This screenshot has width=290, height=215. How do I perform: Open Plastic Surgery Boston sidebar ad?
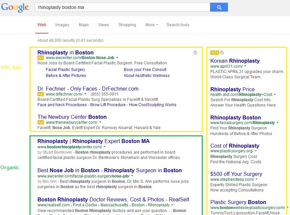pyautogui.click(x=238, y=202)
